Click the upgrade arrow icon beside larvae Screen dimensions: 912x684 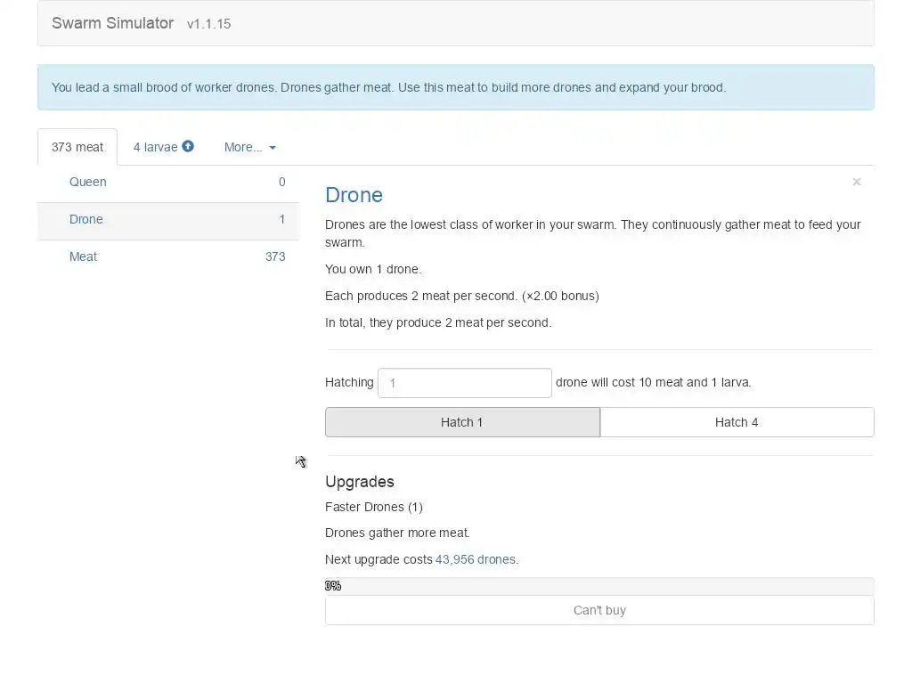pyautogui.click(x=188, y=146)
